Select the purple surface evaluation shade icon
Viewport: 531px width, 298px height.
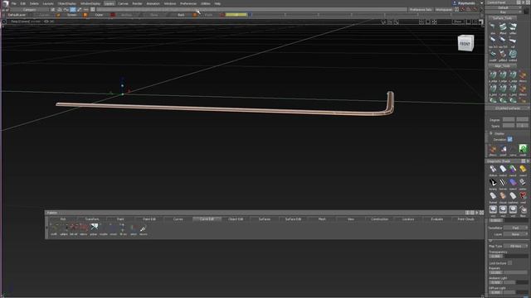[x=513, y=183]
